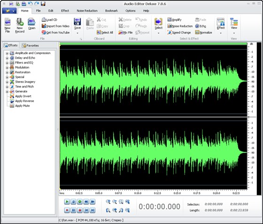
Task: Open the Noise Reduction ribbon tab
Action: click(x=87, y=10)
